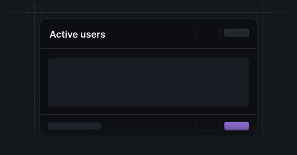Click the left vertical guide line beside card
The width and height of the screenshot is (297, 155).
[34, 76]
